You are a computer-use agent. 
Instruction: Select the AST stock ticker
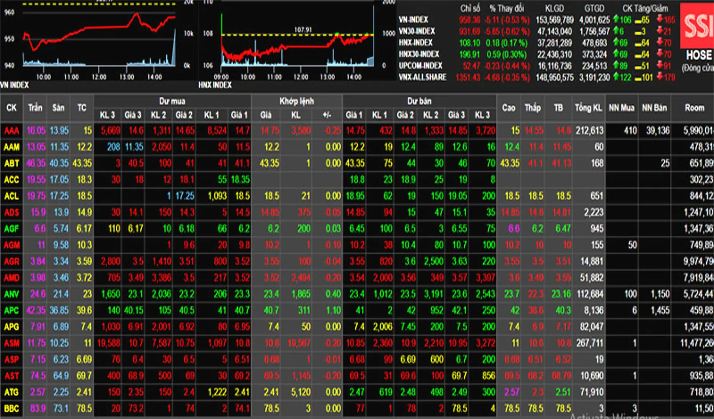[11, 376]
